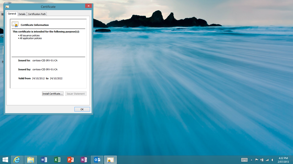Image resolution: width=293 pixels, height=164 pixels.
Task: Click the Windows Start button
Action: (5, 160)
